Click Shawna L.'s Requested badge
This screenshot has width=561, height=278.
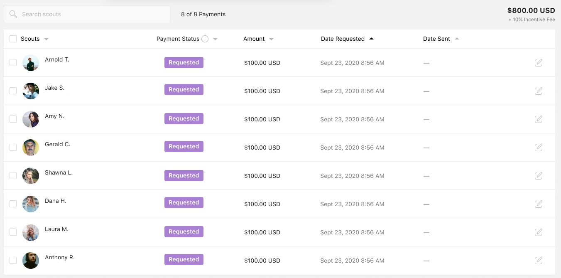pyautogui.click(x=184, y=175)
